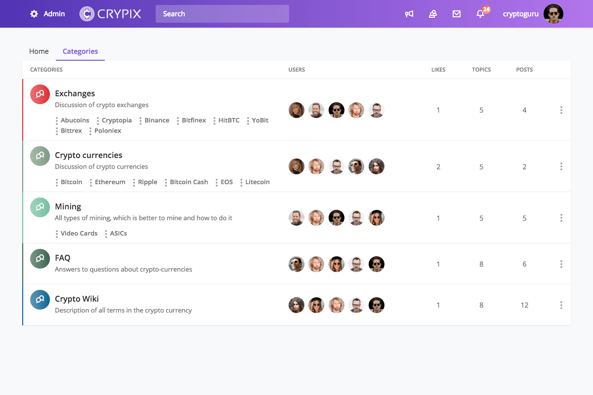The height and width of the screenshot is (395, 593).
Task: Open Admin settings with the gear icon
Action: (34, 14)
